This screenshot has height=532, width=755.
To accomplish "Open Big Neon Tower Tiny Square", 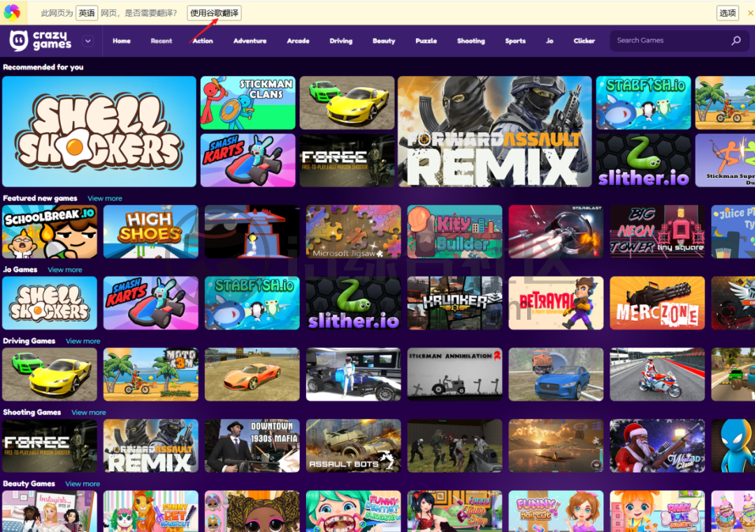I will pos(657,232).
